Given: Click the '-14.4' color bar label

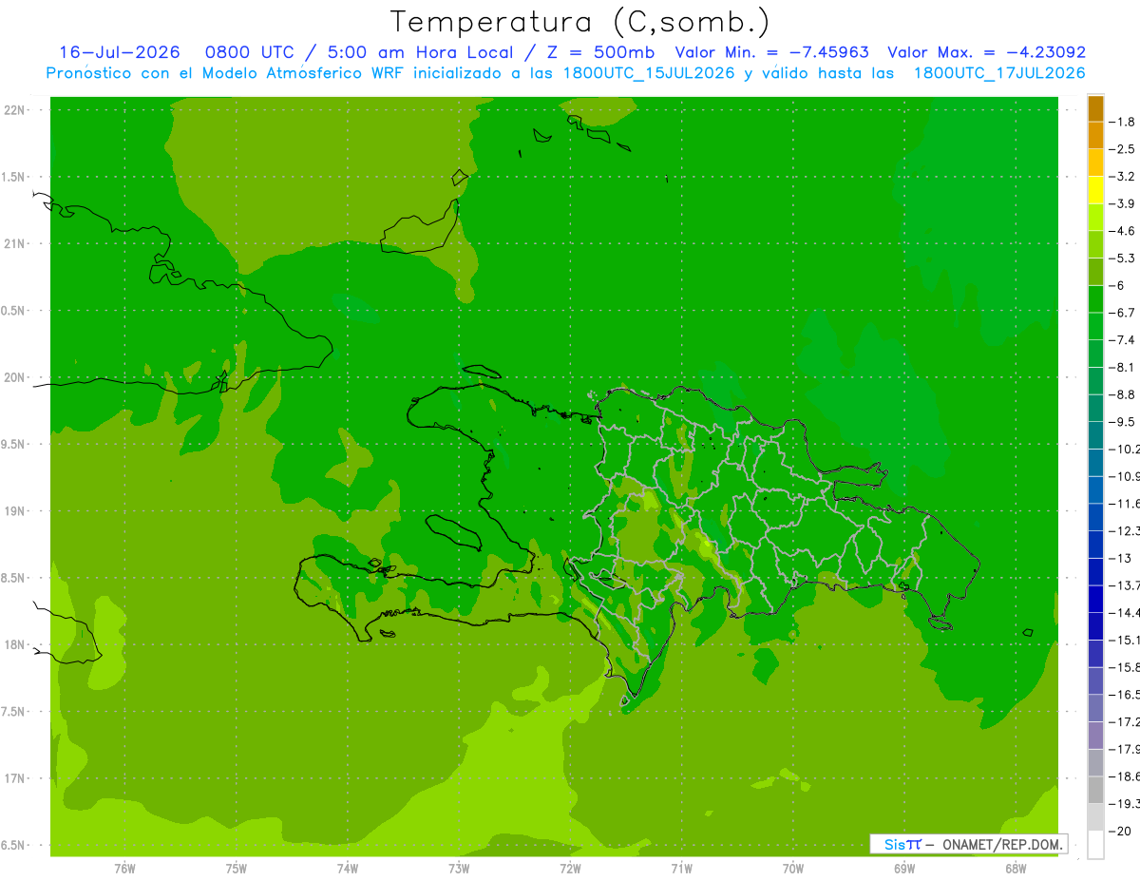Looking at the screenshot, I should (1124, 613).
